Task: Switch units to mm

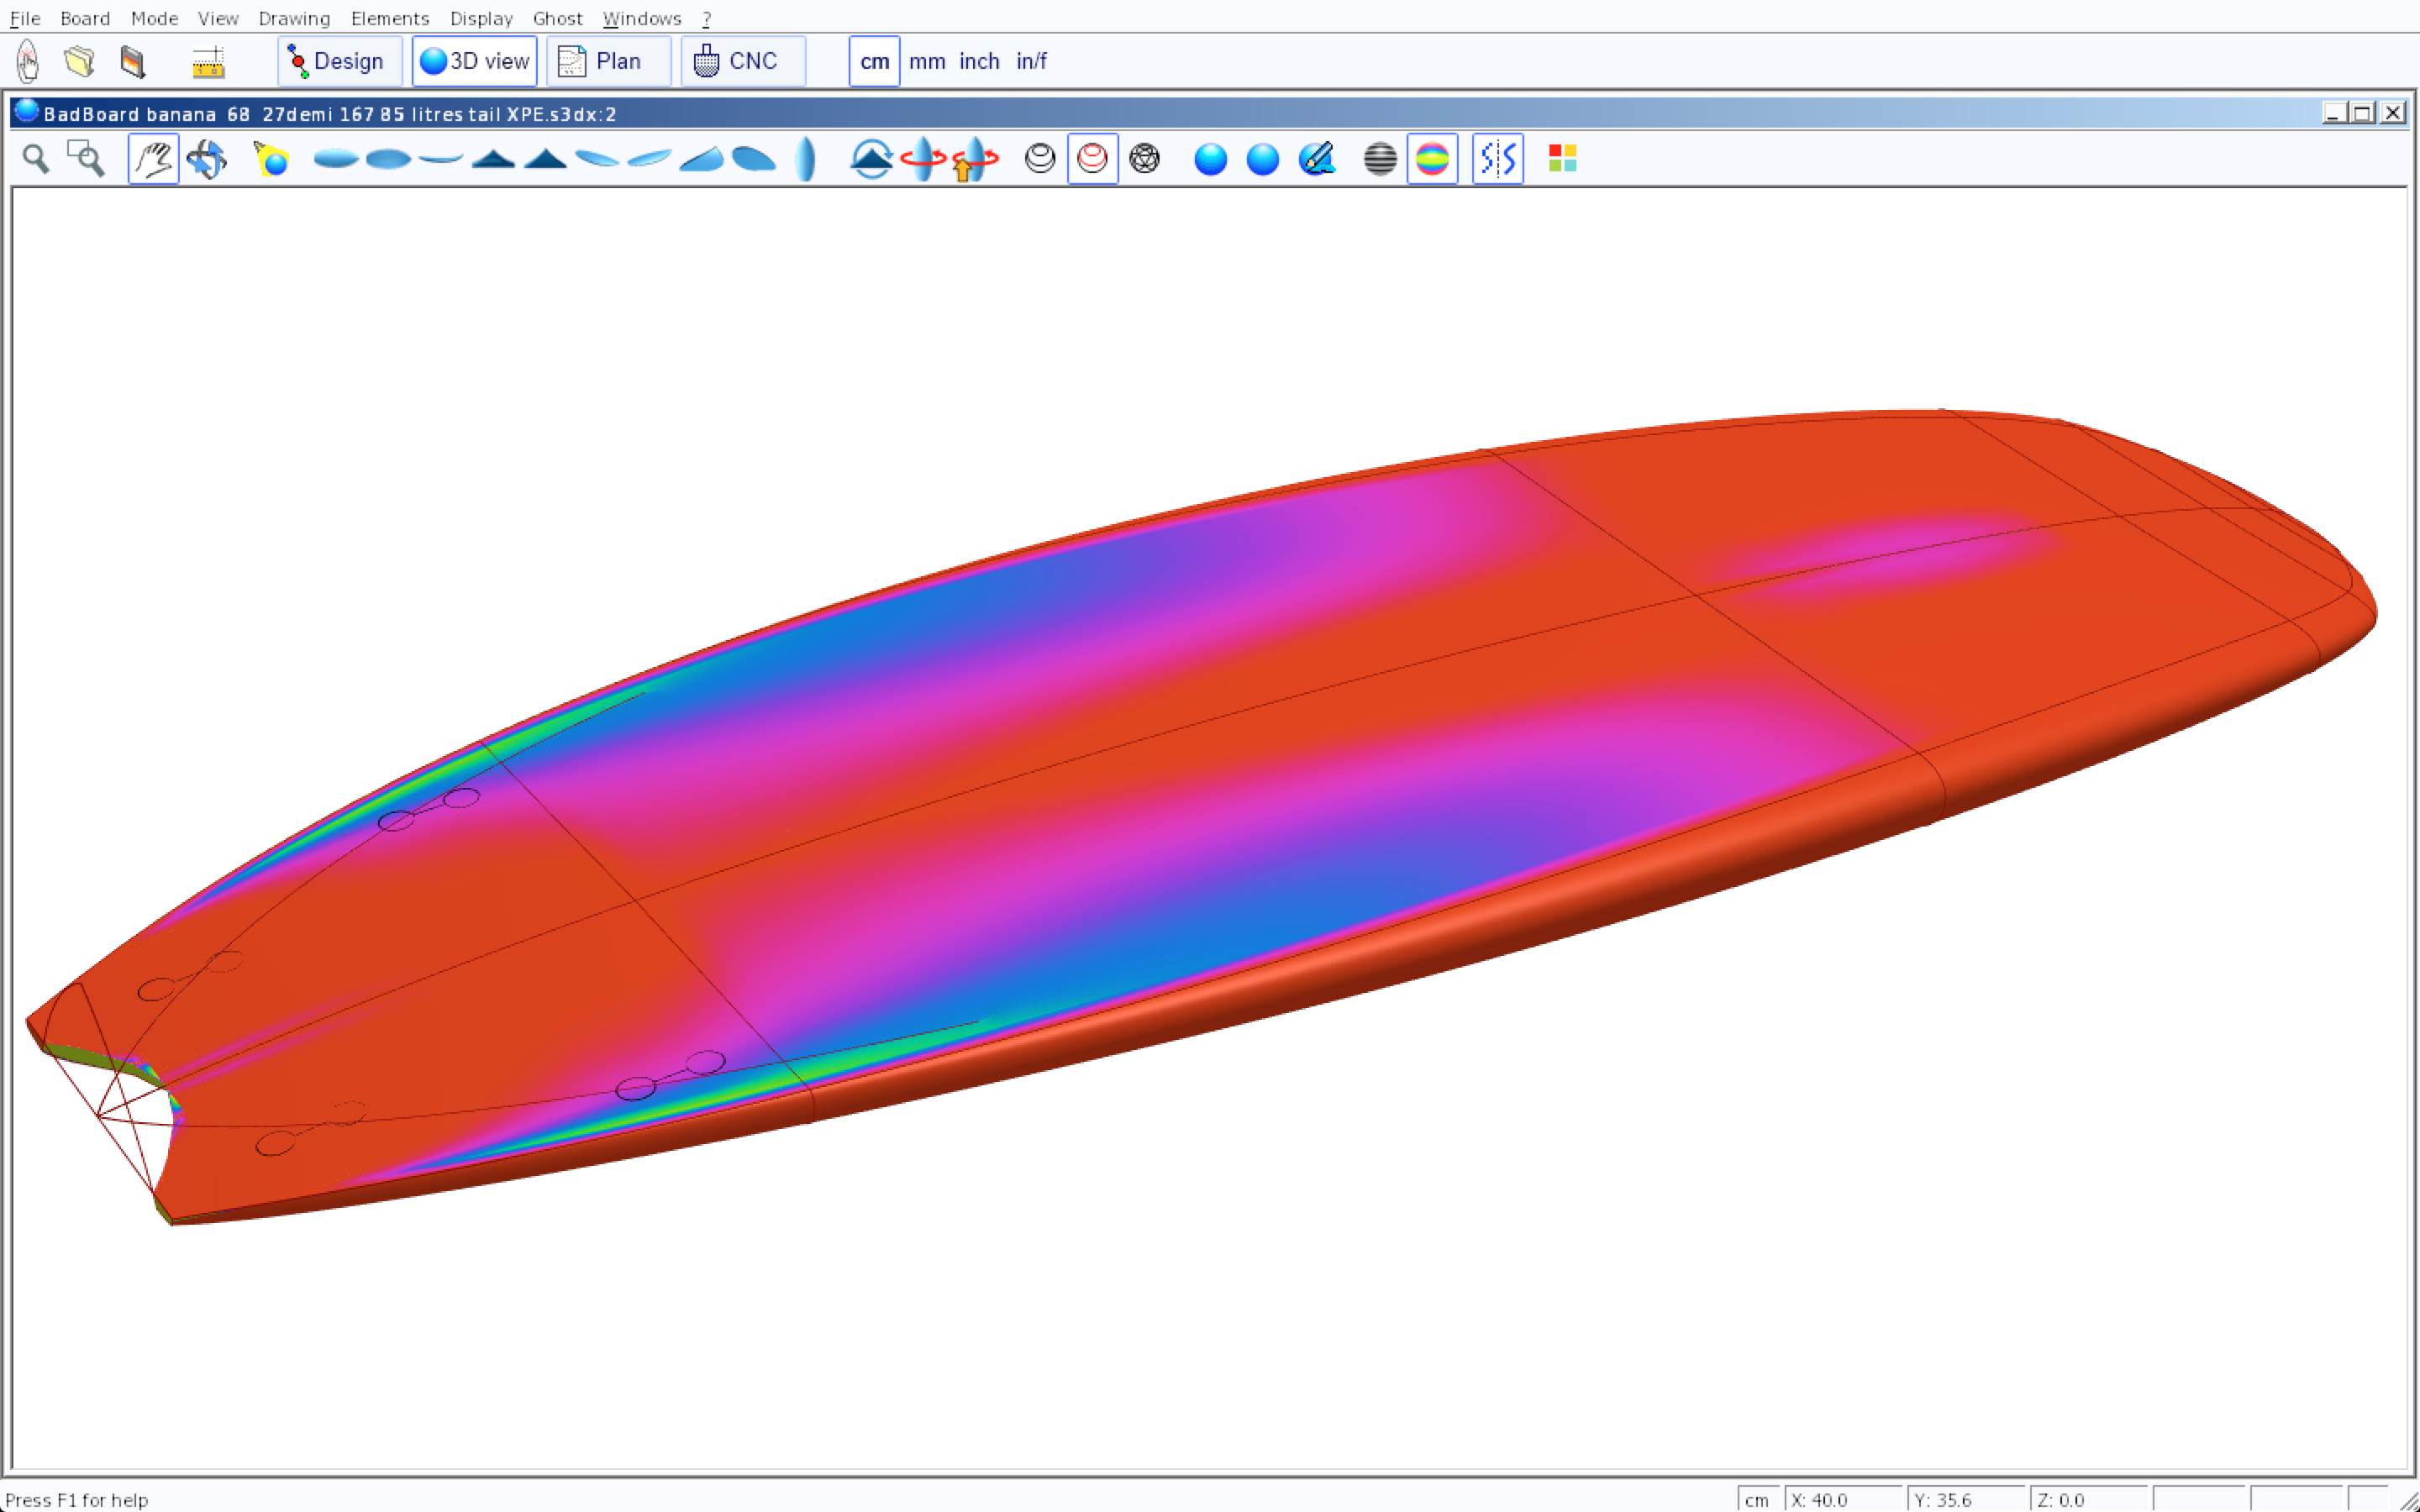Action: click(926, 62)
